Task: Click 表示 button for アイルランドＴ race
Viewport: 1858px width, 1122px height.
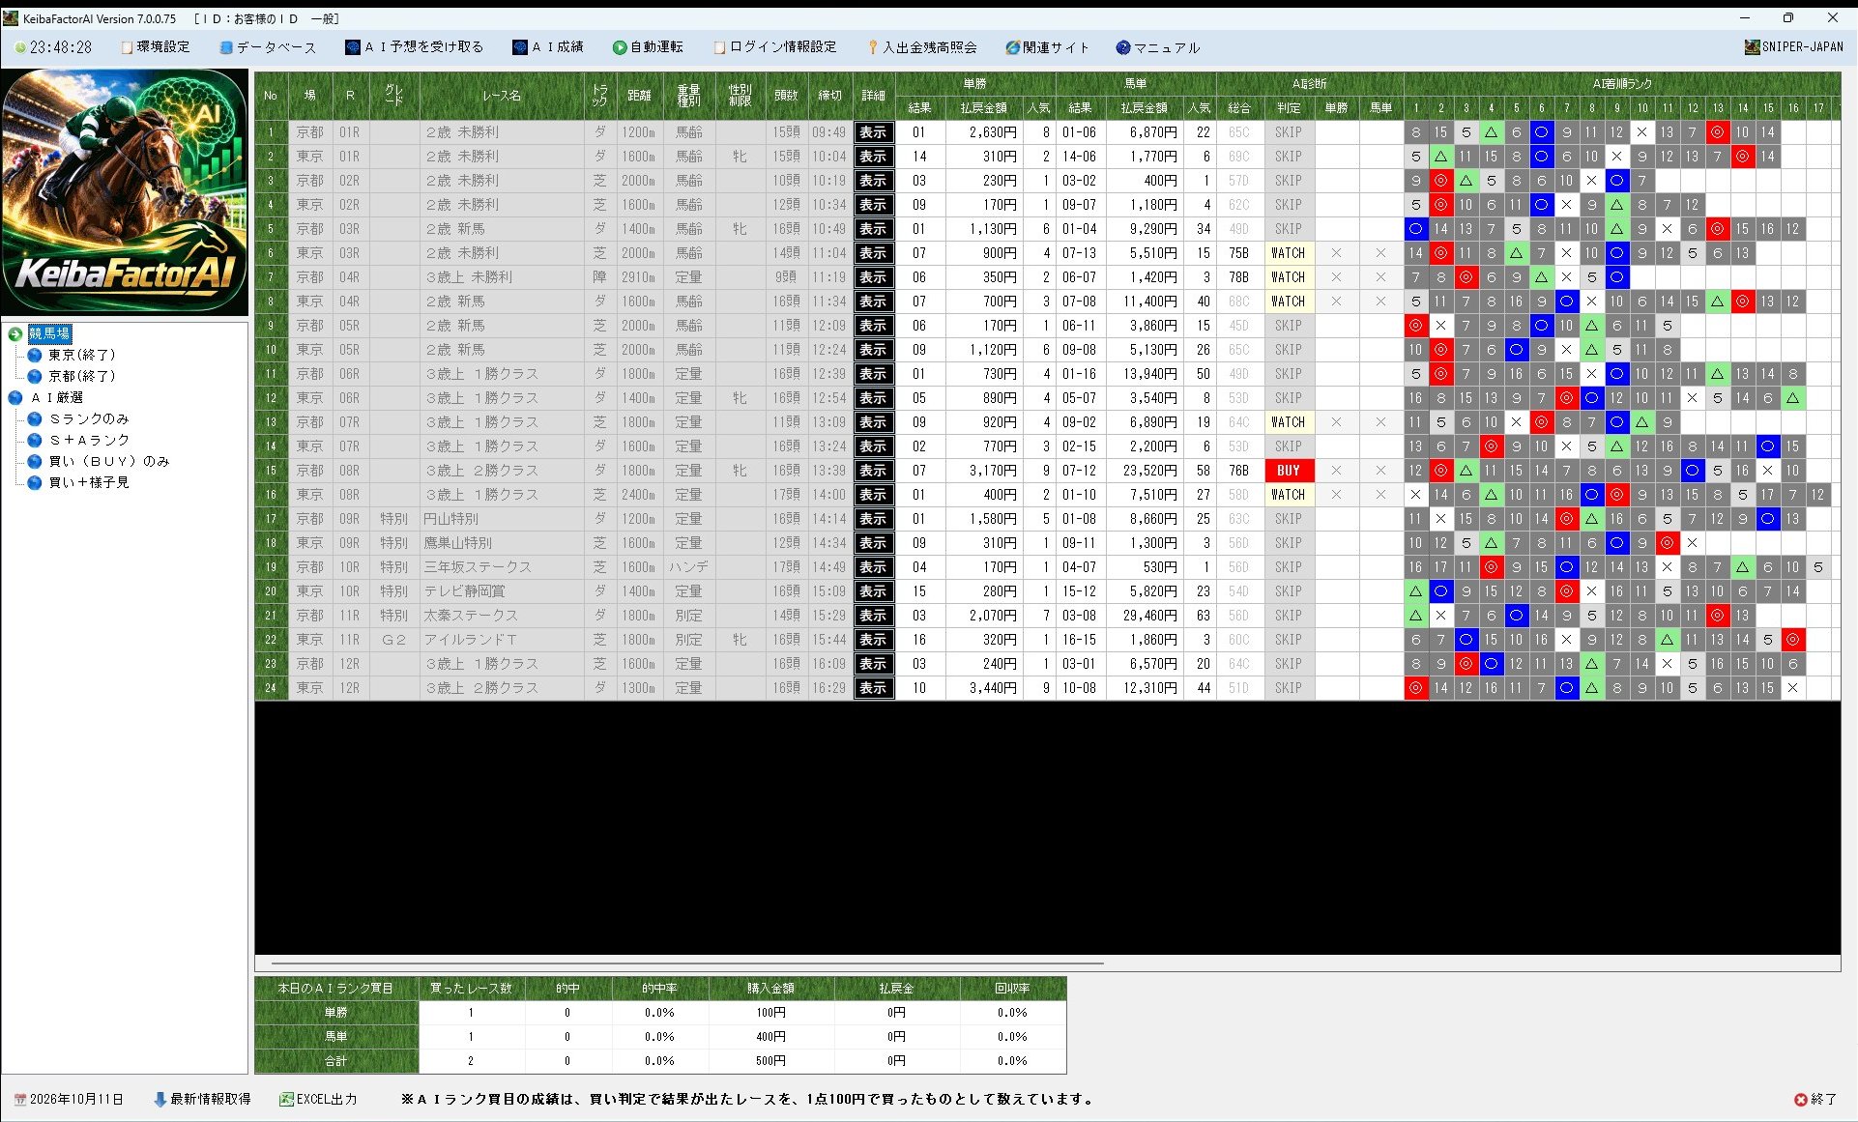Action: point(874,640)
